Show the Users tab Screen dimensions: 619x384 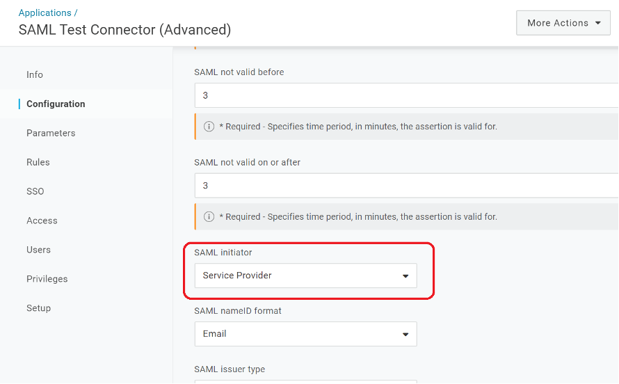coord(38,250)
